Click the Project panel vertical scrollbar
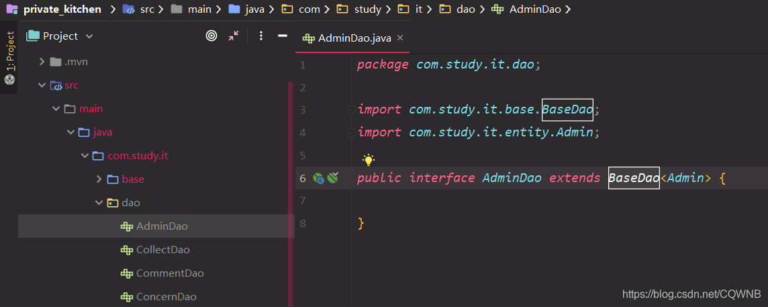Screen dimensions: 768x307 tap(291, 194)
